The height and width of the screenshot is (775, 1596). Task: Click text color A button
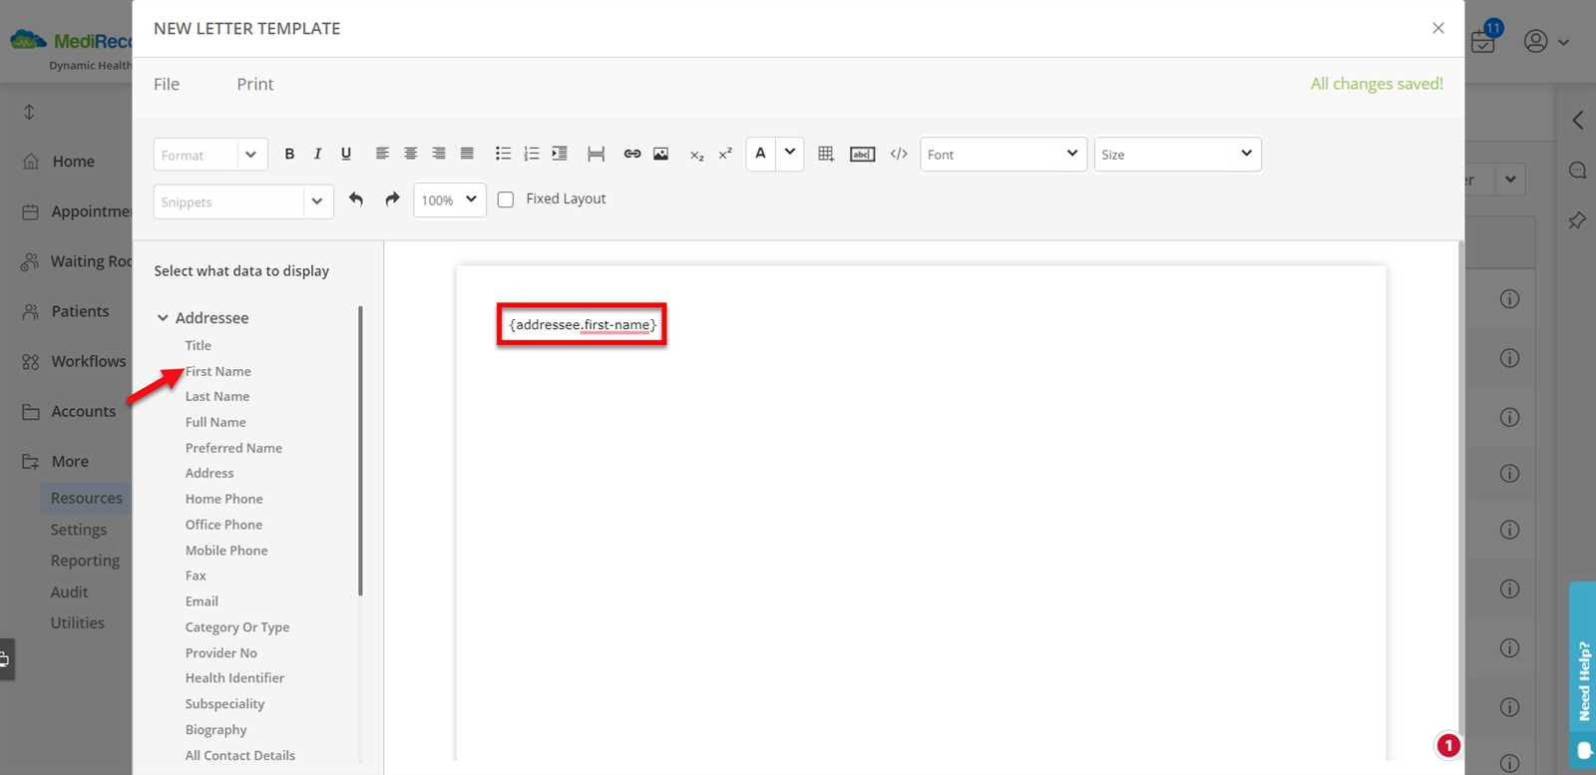(x=761, y=154)
